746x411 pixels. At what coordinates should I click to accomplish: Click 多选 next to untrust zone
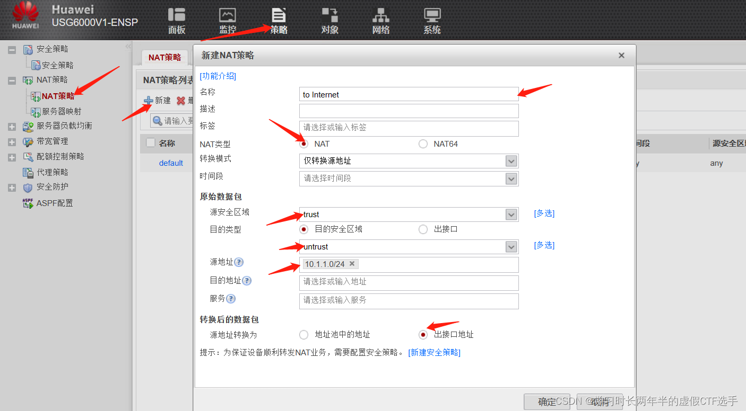coord(544,245)
